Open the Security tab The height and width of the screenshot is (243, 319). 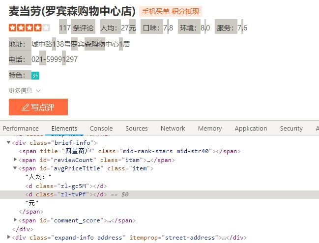(x=291, y=129)
